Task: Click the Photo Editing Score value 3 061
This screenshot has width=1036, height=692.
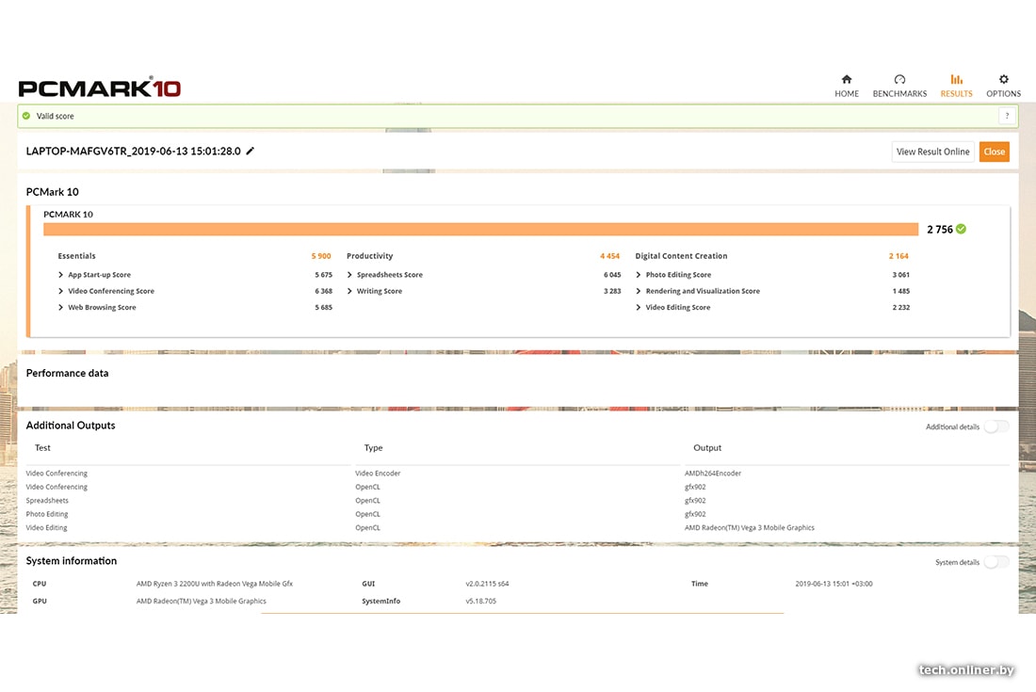Action: coord(900,275)
